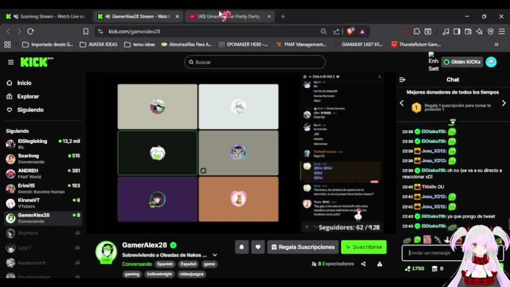
Task: Open offline LinVT channel
Action: [43, 248]
